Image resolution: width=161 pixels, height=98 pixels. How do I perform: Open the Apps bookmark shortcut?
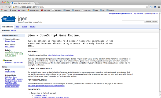coord(4,10)
